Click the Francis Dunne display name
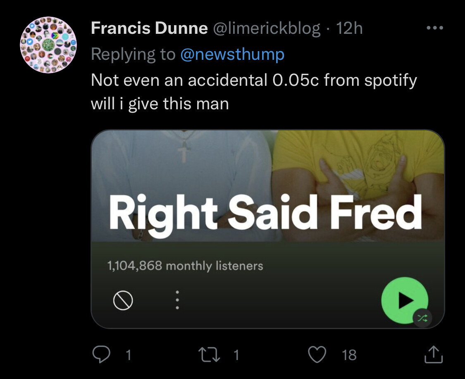The image size is (465, 379). (149, 28)
